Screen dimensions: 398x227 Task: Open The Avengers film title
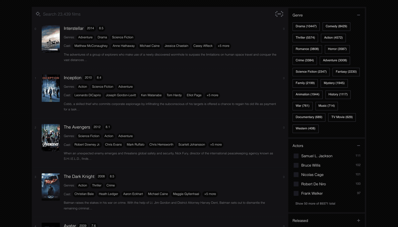77,127
